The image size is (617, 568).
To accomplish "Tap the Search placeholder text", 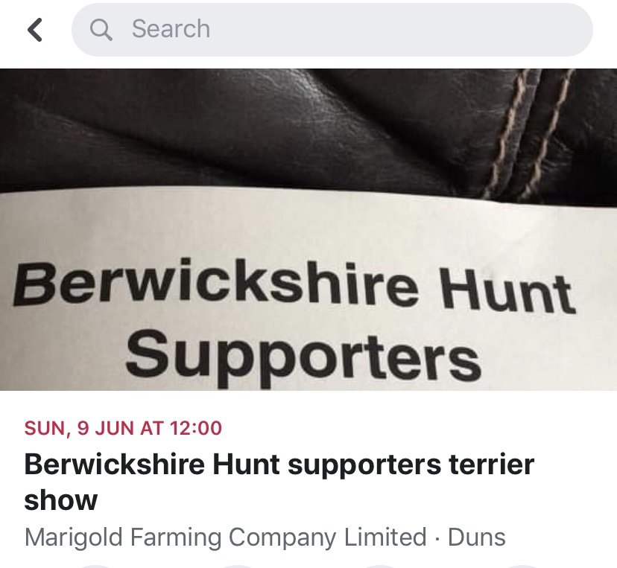I will pos(171,29).
